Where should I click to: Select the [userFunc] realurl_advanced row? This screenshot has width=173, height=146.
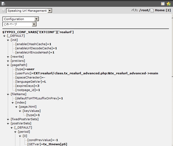point(87,73)
